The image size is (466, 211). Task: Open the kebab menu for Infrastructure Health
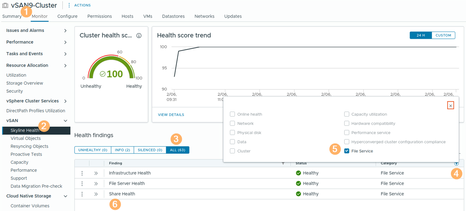click(82, 173)
